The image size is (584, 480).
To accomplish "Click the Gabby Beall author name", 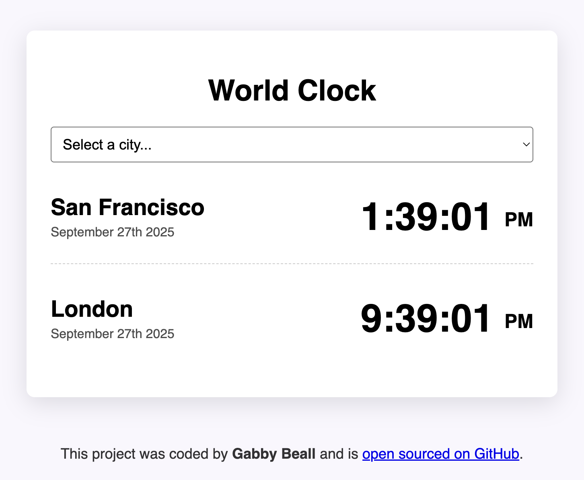I will pos(273,454).
